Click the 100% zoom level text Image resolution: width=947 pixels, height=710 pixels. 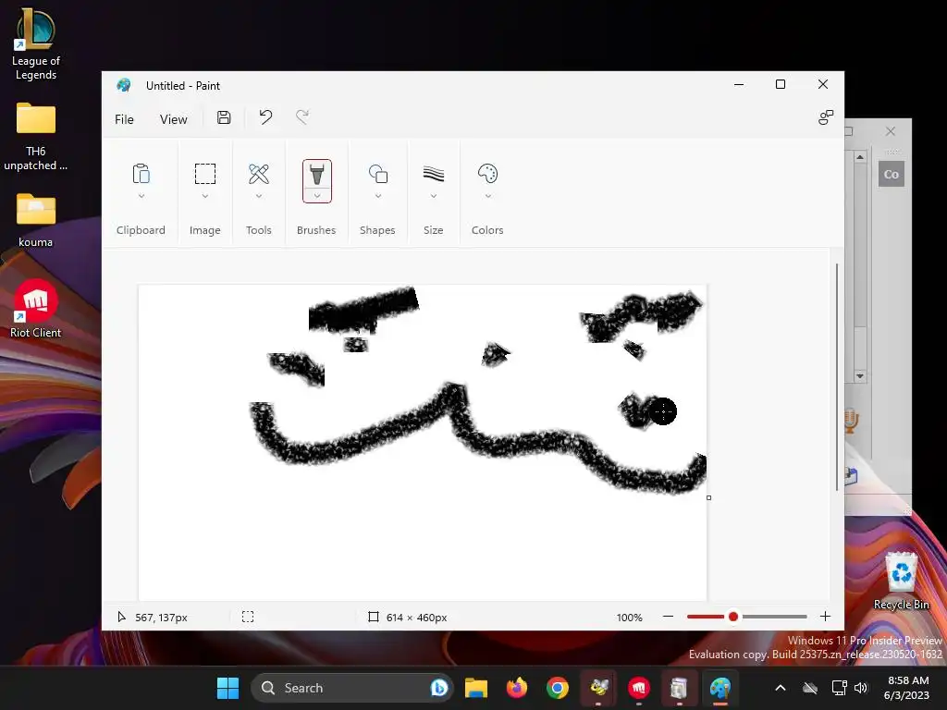point(629,617)
